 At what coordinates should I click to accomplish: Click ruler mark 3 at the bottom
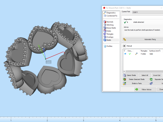(84, 120)
